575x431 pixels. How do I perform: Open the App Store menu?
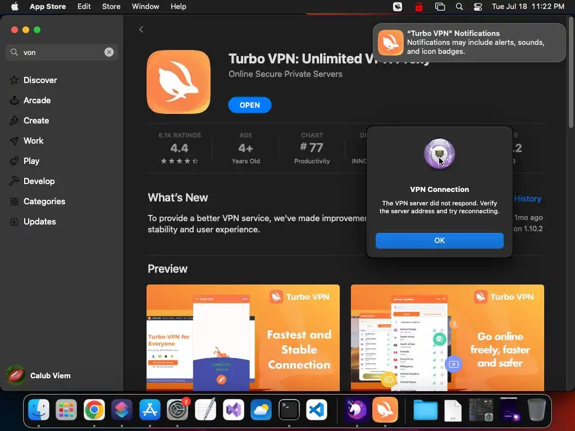(48, 7)
